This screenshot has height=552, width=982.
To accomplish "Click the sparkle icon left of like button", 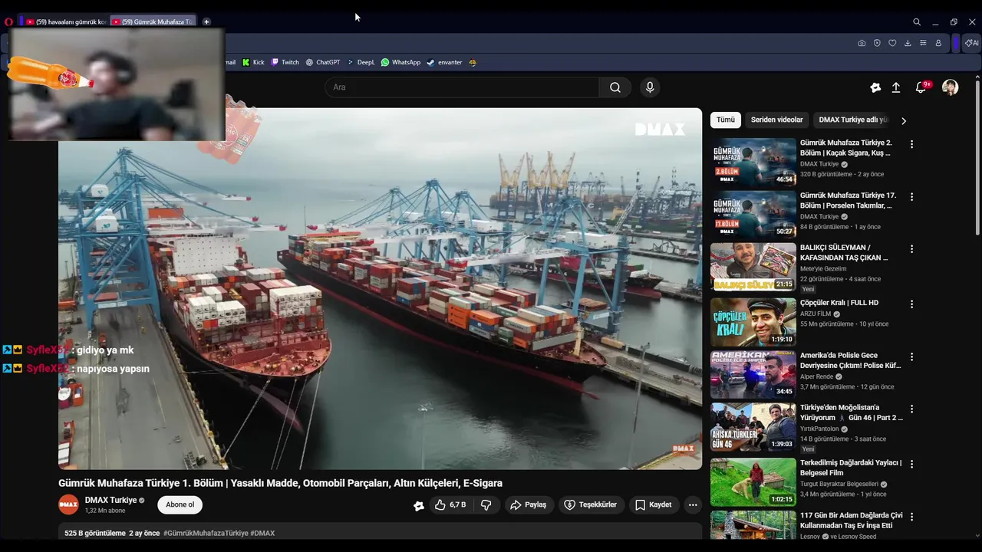I will (418, 505).
